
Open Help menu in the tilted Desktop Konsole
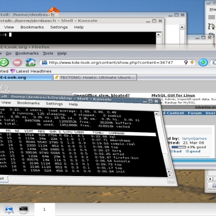[x=73, y=104]
